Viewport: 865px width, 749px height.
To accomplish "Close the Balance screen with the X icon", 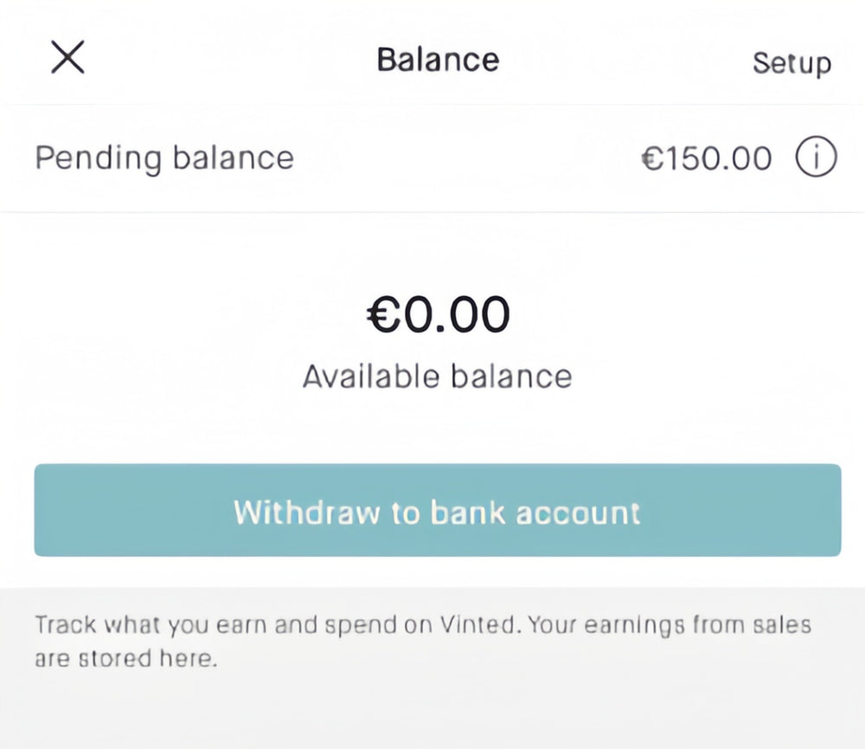I will coord(67,58).
